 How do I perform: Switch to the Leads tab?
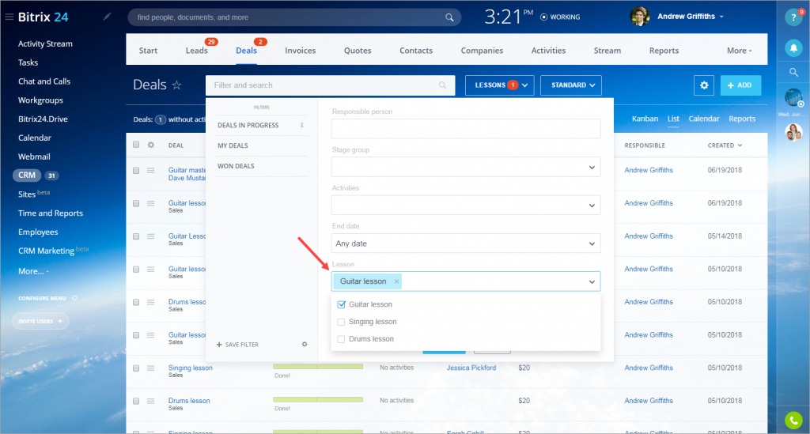(197, 51)
